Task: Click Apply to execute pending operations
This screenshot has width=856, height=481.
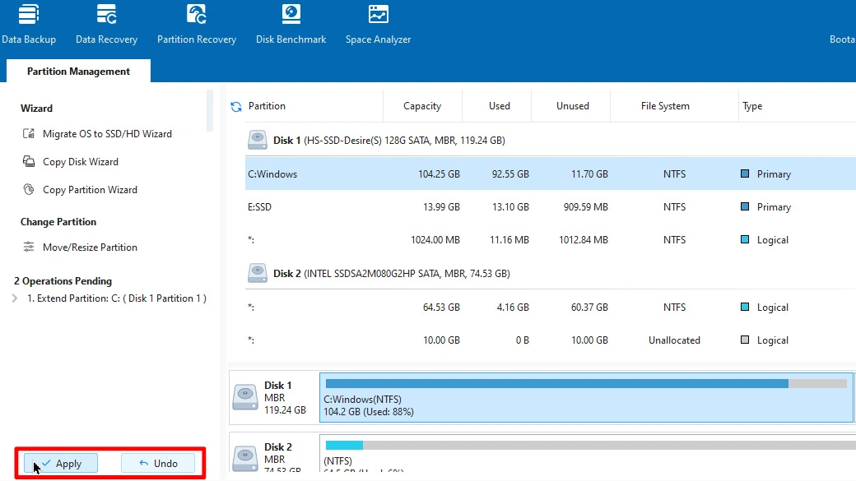Action: click(61, 464)
